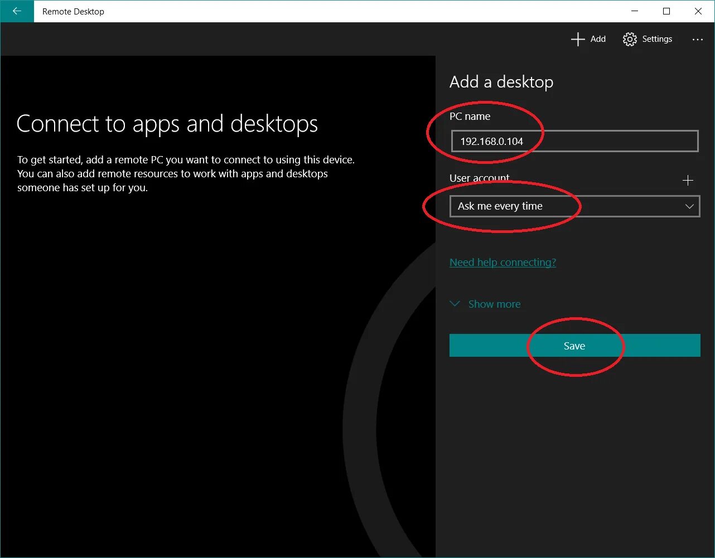Minimize the Remote Desktop window

[635, 11]
